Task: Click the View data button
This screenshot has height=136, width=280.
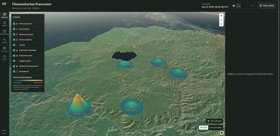Action: click(266, 6)
